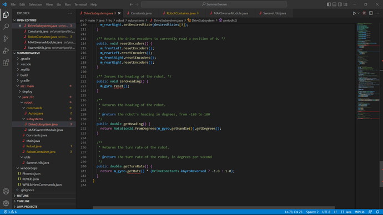Click Ln 73, Col 23 in status bar
This screenshot has width=383, height=215.
pyautogui.click(x=294, y=212)
